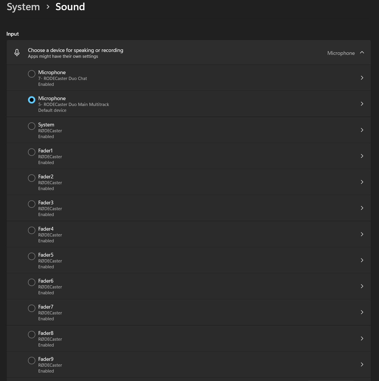Open Fader9 properties chevron
The image size is (379, 381).
[362, 364]
